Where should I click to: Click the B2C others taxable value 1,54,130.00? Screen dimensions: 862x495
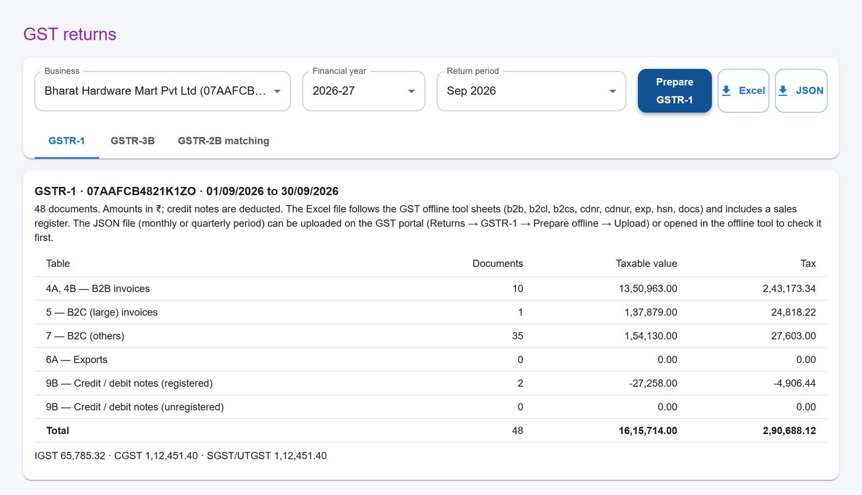tap(651, 336)
